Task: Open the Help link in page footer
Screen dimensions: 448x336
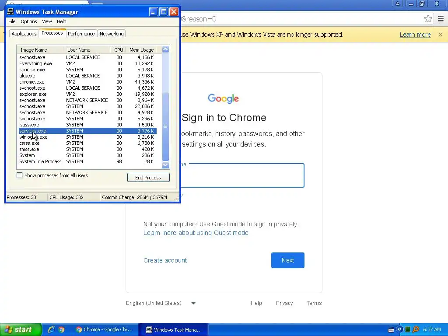Action: (x=256, y=303)
